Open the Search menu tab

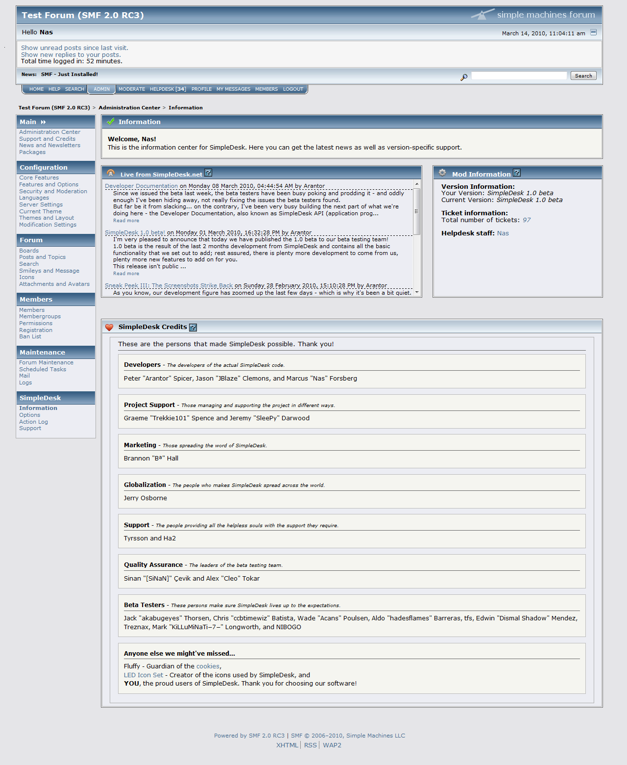click(74, 89)
